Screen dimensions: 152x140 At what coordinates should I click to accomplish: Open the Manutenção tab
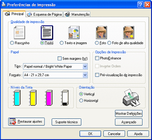point(77,14)
